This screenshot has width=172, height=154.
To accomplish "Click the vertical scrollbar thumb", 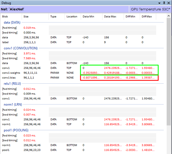I will [169, 72].
